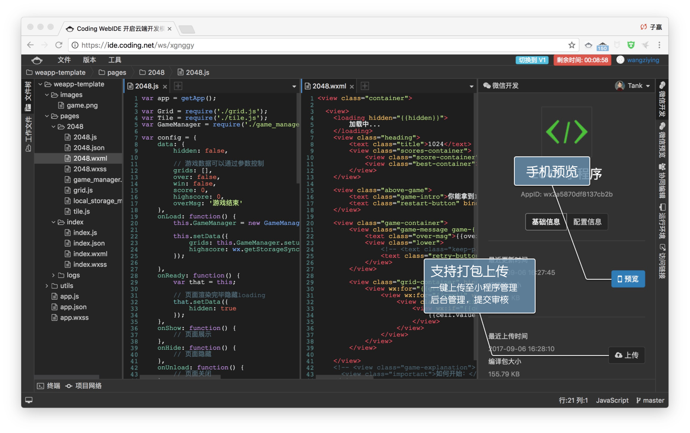Screen dimensions: 690x433
Task: Click the 切换到 V1 button
Action: pos(532,60)
